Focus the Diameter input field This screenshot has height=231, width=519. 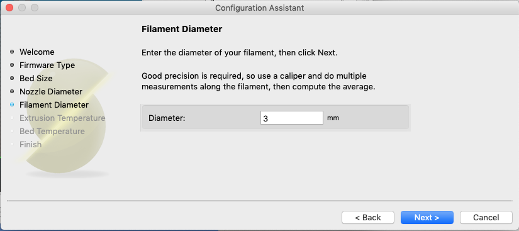pos(292,118)
